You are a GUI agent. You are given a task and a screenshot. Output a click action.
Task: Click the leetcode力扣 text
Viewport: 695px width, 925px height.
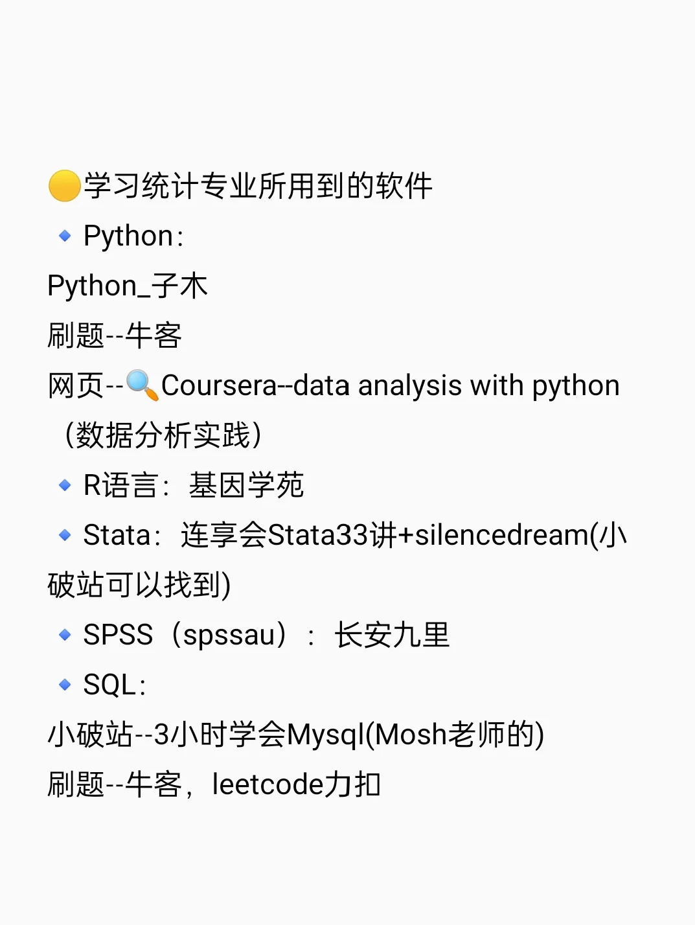pos(296,784)
